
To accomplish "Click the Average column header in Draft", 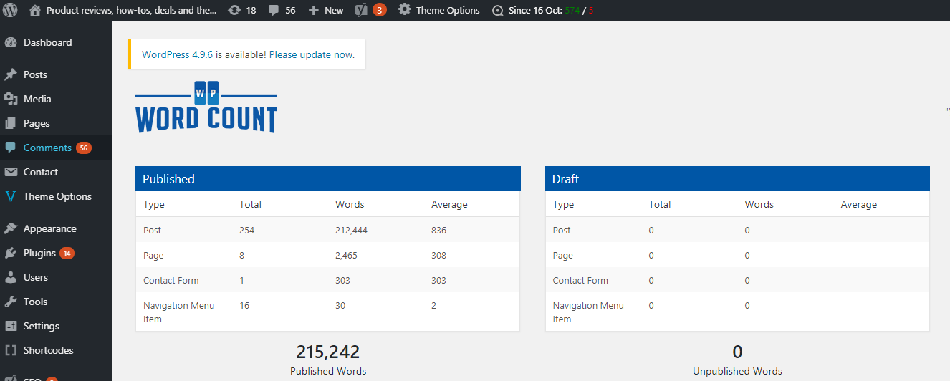I will pyautogui.click(x=858, y=204).
